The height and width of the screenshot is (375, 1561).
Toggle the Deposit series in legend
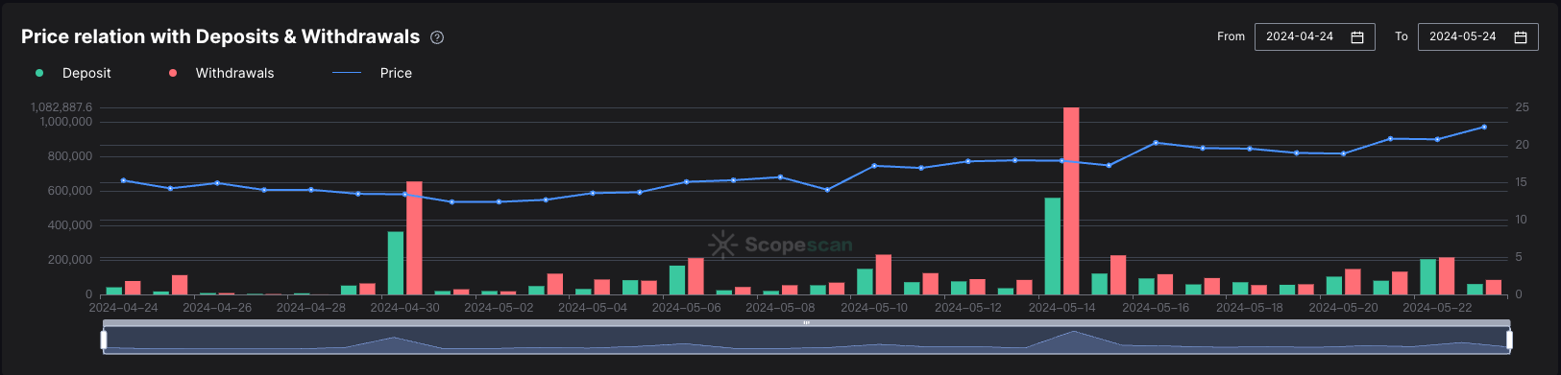(73, 73)
